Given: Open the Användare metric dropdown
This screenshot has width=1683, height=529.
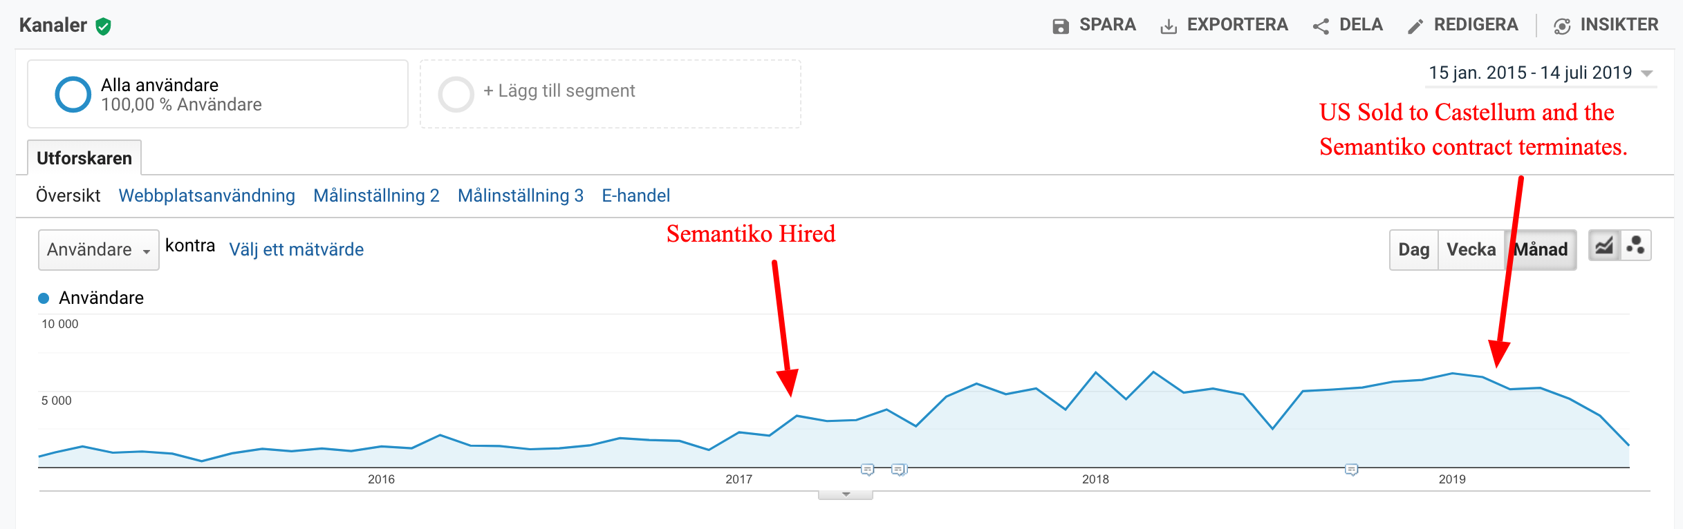Looking at the screenshot, I should (x=98, y=249).
